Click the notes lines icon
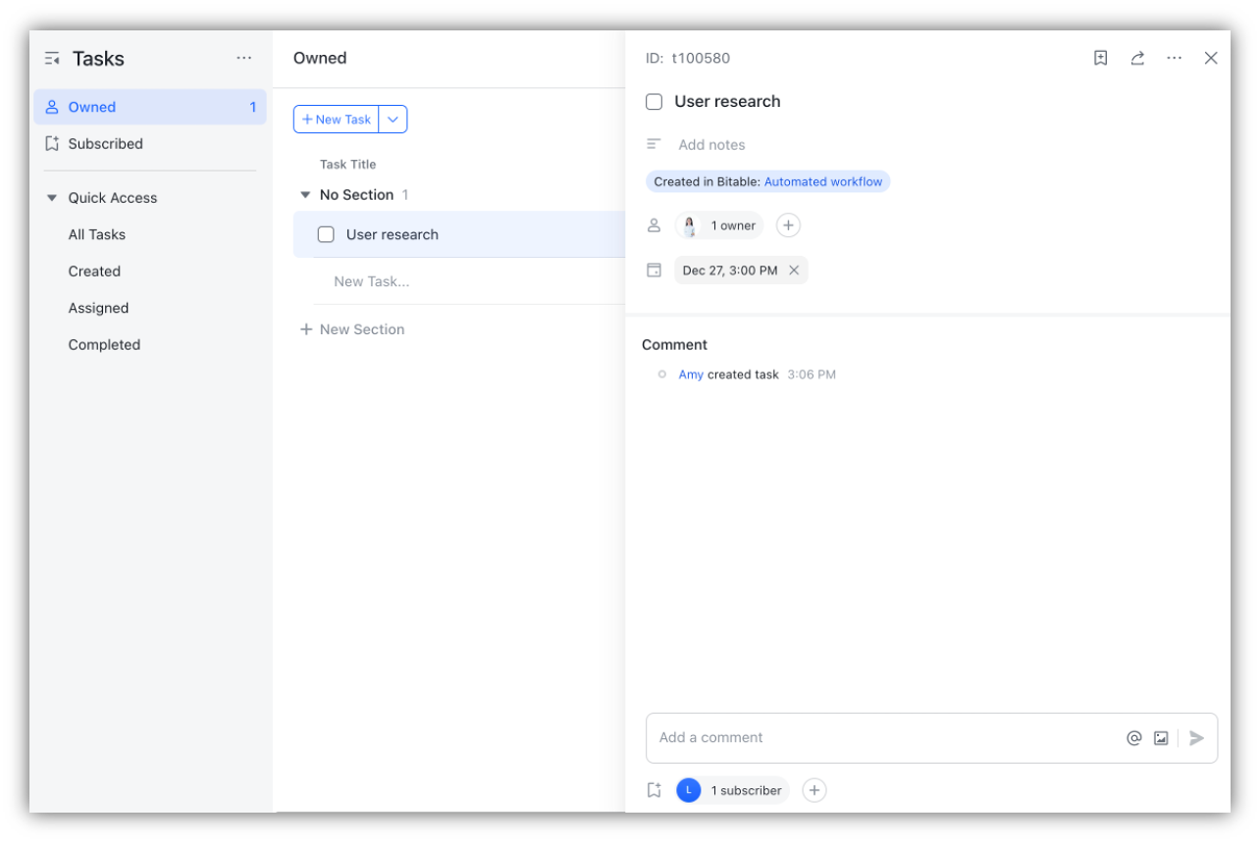Viewport: 1260px width, 843px height. coord(655,144)
